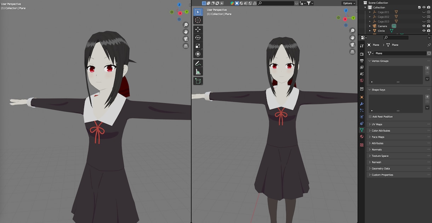The image size is (432, 223).
Task: Select the Select Box tool
Action: (198, 12)
